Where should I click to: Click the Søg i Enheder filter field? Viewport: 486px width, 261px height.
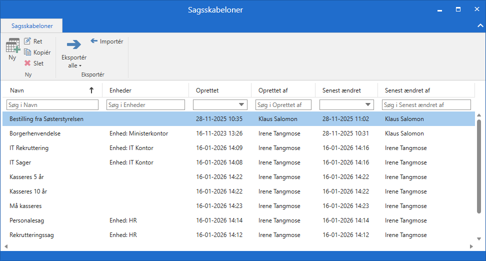pos(145,105)
